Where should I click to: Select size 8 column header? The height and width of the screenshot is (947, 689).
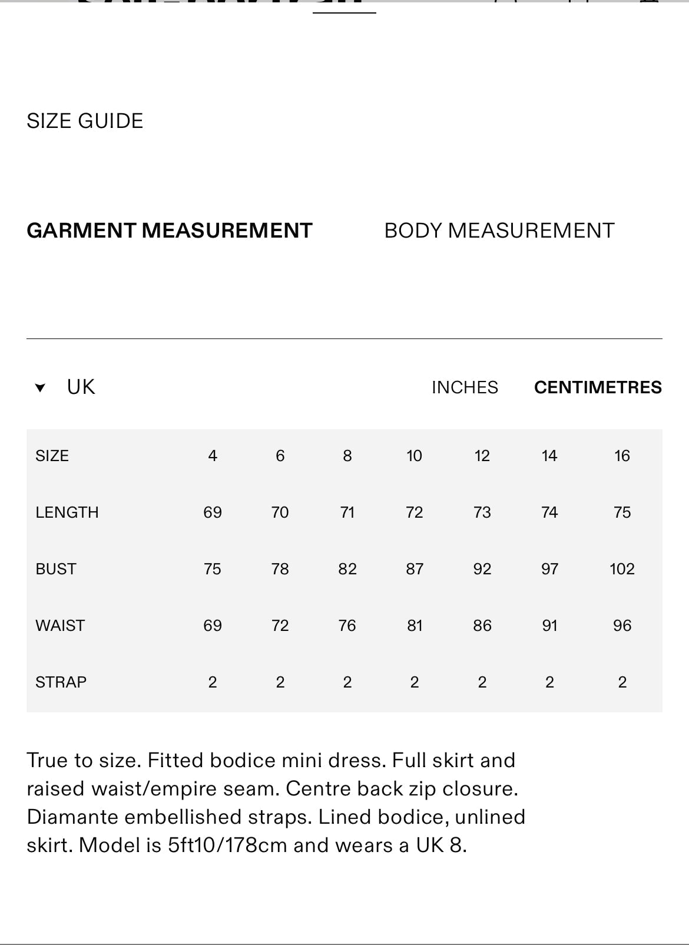347,456
